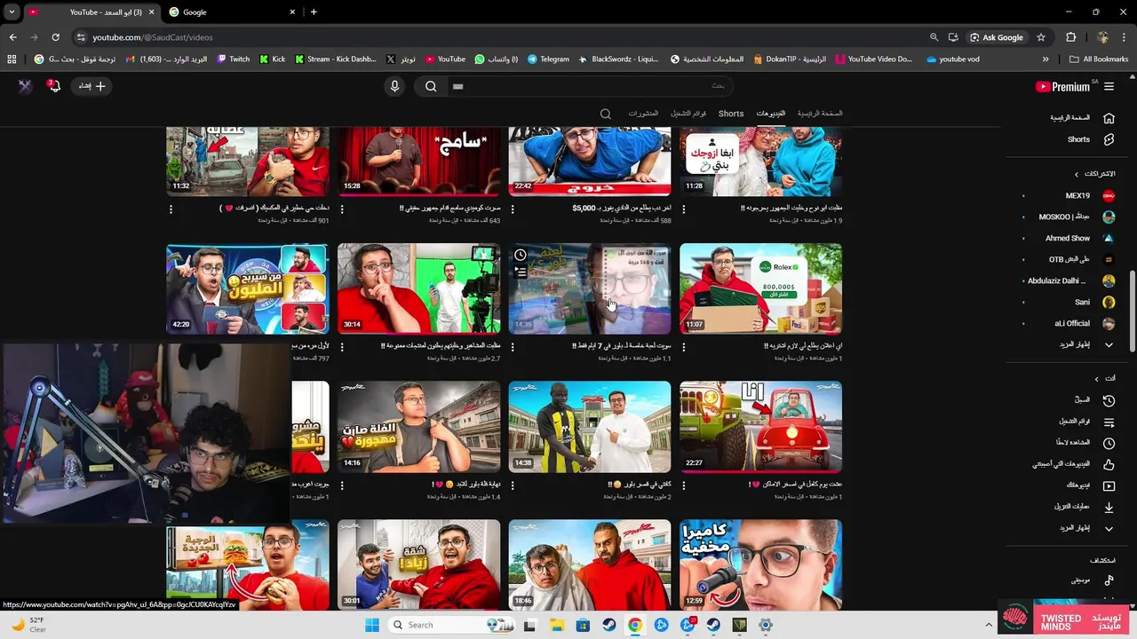Click the Ask Google button
1137x639 pixels.
997,37
